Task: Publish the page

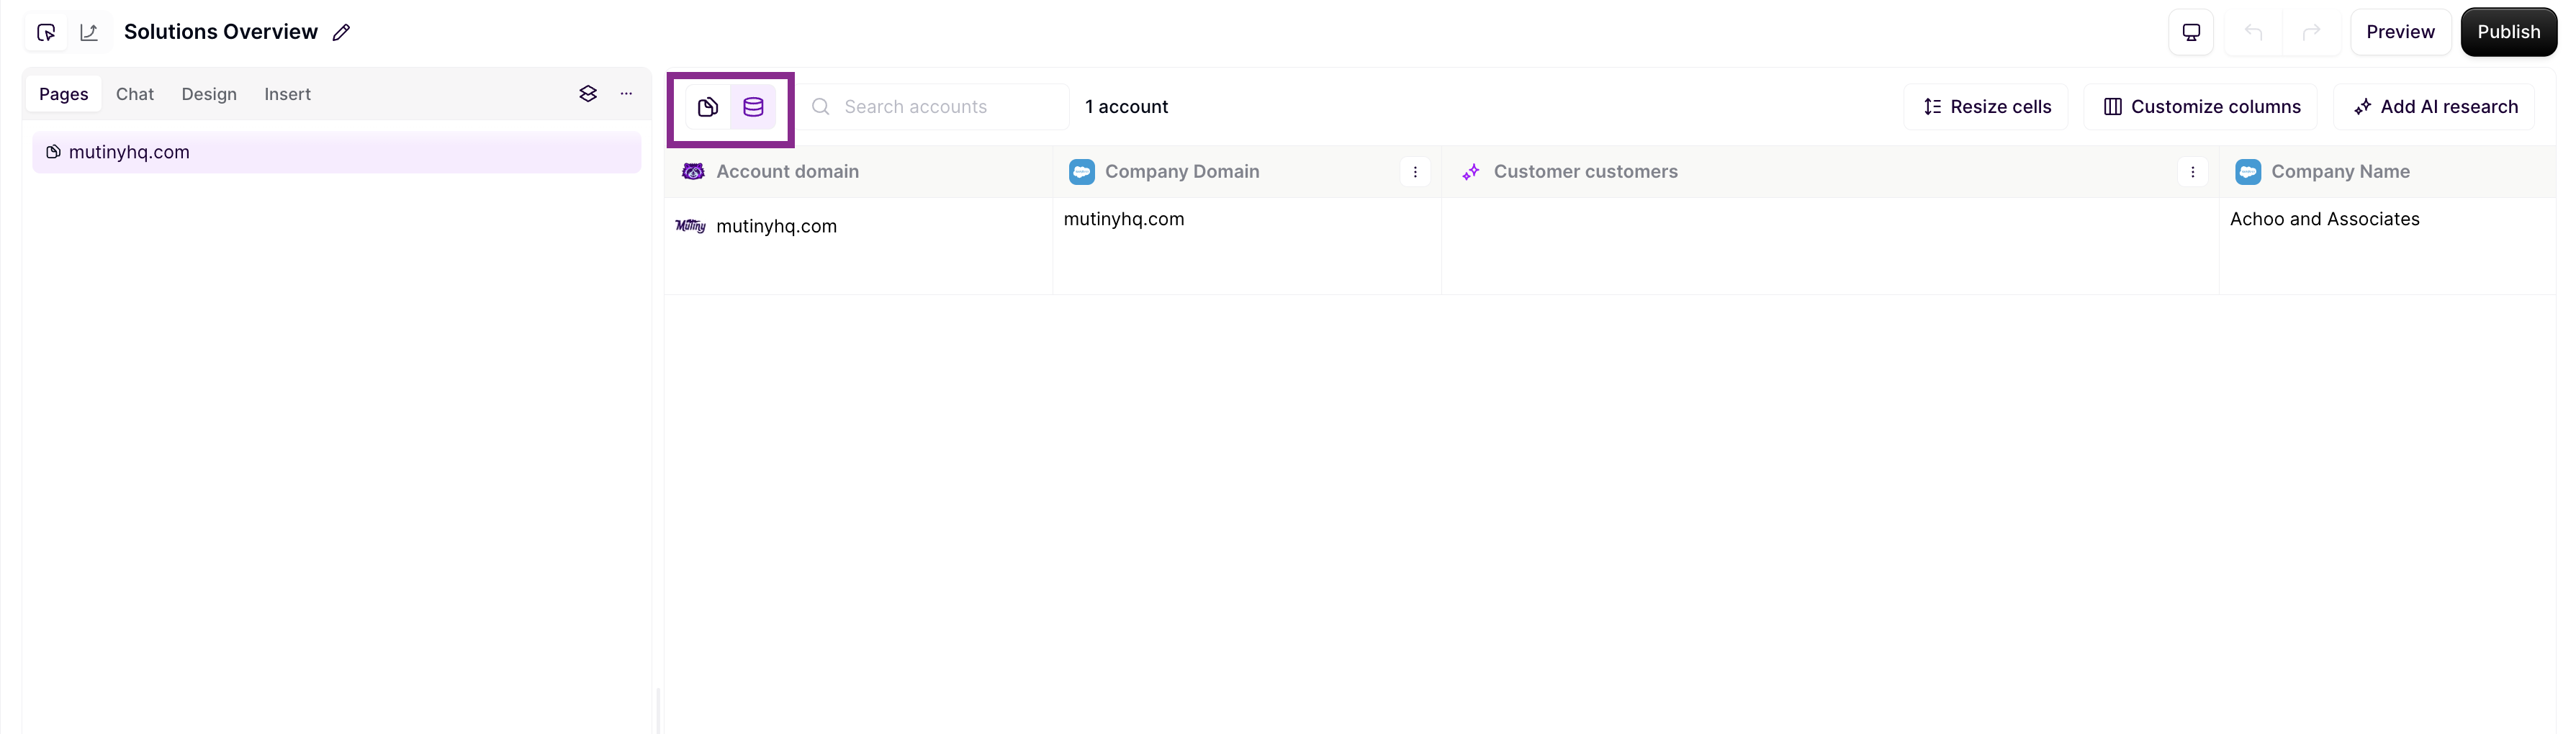Action: (x=2509, y=31)
